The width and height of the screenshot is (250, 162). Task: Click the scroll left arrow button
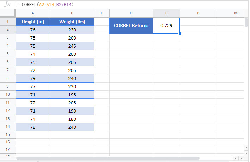click(x=236, y=158)
